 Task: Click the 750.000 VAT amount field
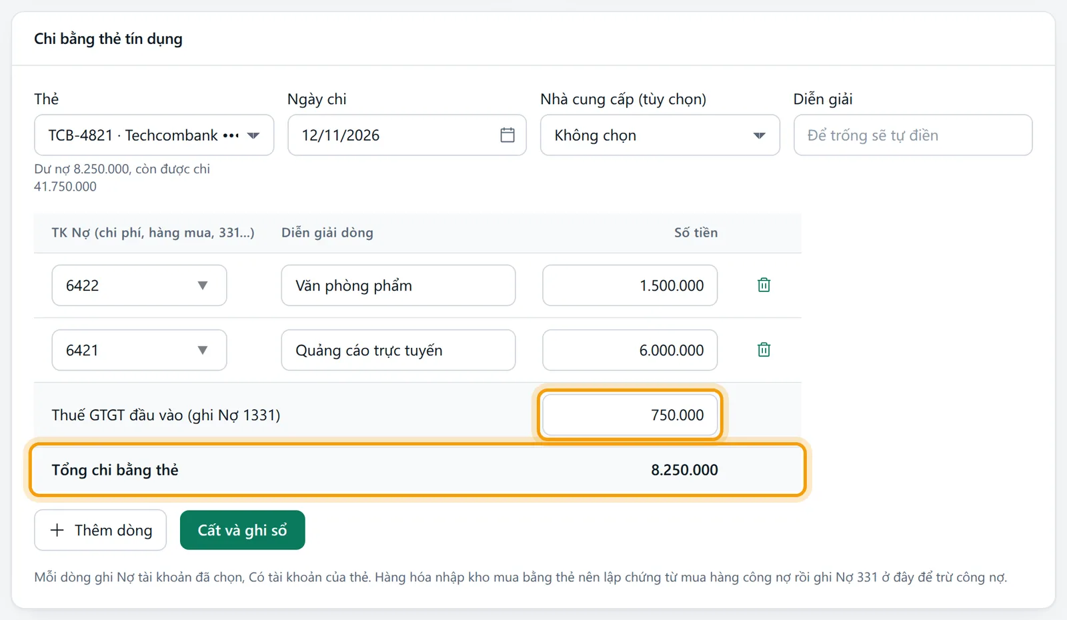[x=630, y=415]
